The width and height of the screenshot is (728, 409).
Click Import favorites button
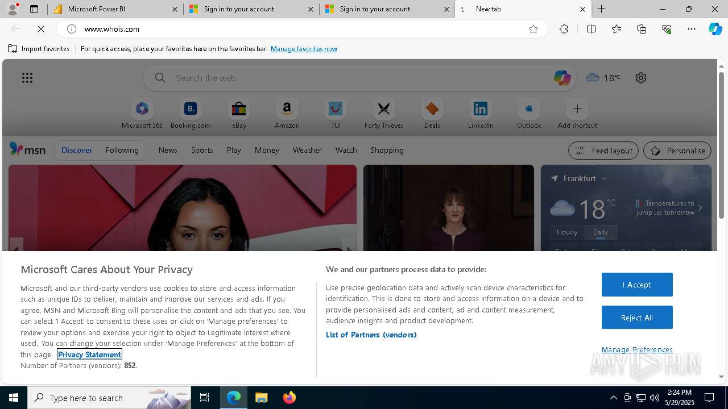[x=39, y=49]
